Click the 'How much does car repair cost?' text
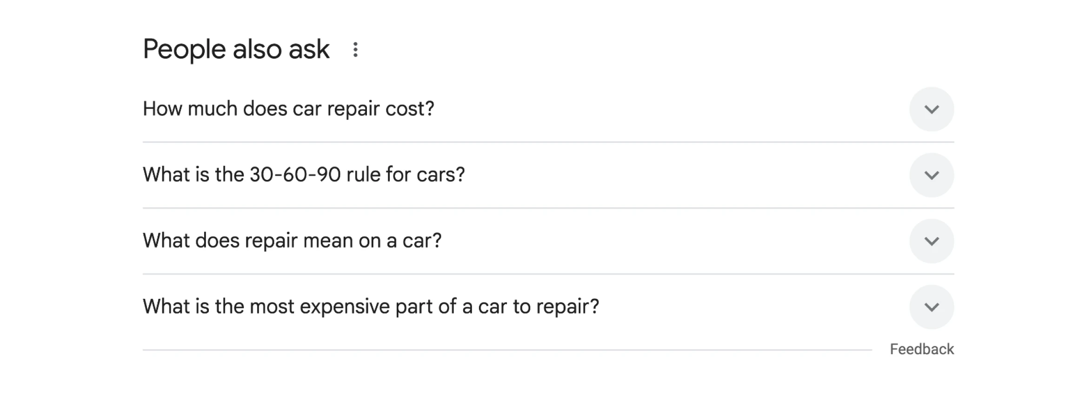1065x396 pixels. pyautogui.click(x=288, y=109)
